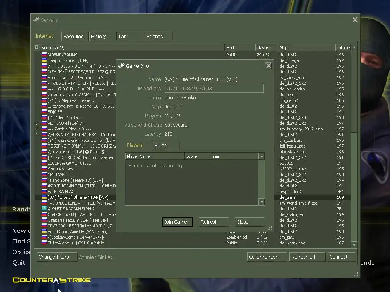Sort player list by Player Name header

pyautogui.click(x=155, y=156)
